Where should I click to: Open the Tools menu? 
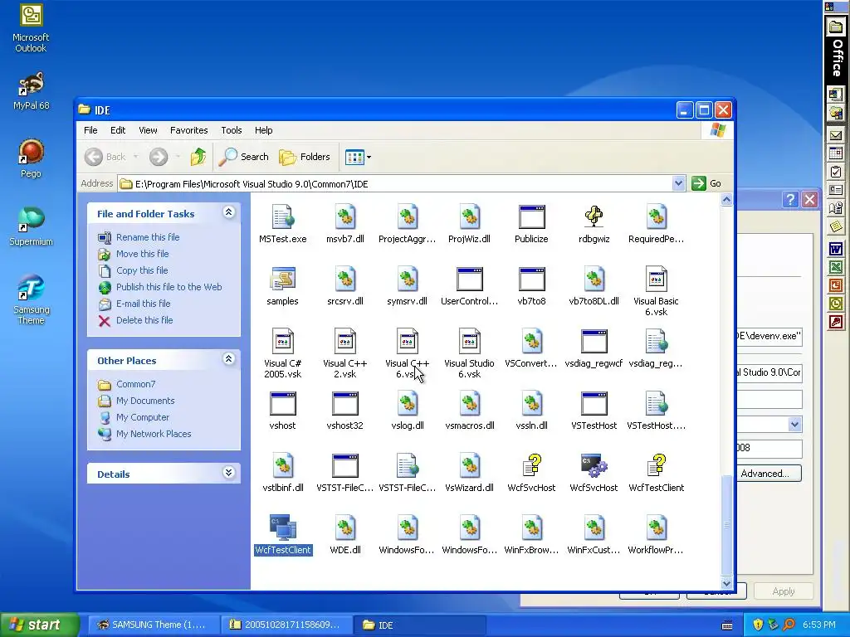tap(232, 130)
